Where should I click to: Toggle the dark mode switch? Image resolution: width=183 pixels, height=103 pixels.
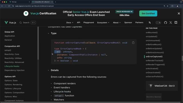coord(158,23)
